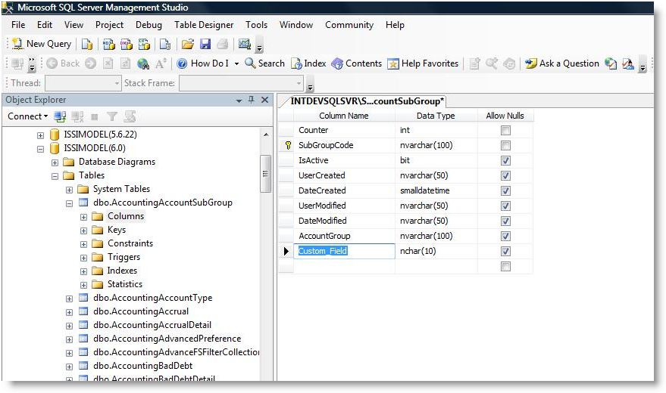Collapse the dbo.AccountingAccountSubGroup table node

[70, 203]
